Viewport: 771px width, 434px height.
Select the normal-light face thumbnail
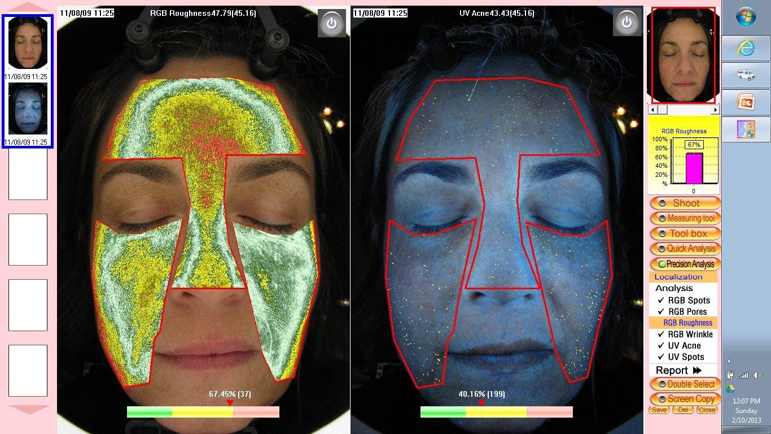(x=28, y=43)
